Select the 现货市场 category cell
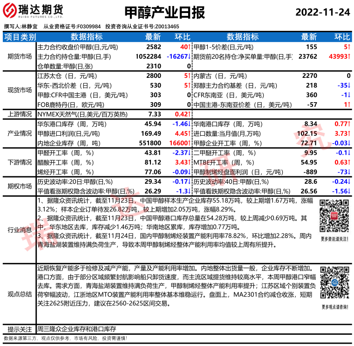The width and height of the screenshot is (354, 346). pos(20,90)
